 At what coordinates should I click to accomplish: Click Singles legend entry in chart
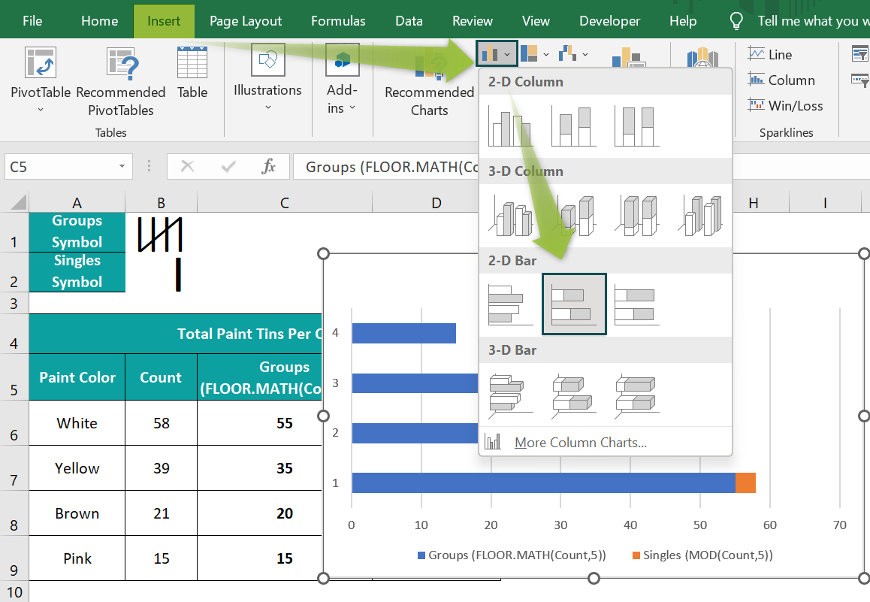point(702,555)
